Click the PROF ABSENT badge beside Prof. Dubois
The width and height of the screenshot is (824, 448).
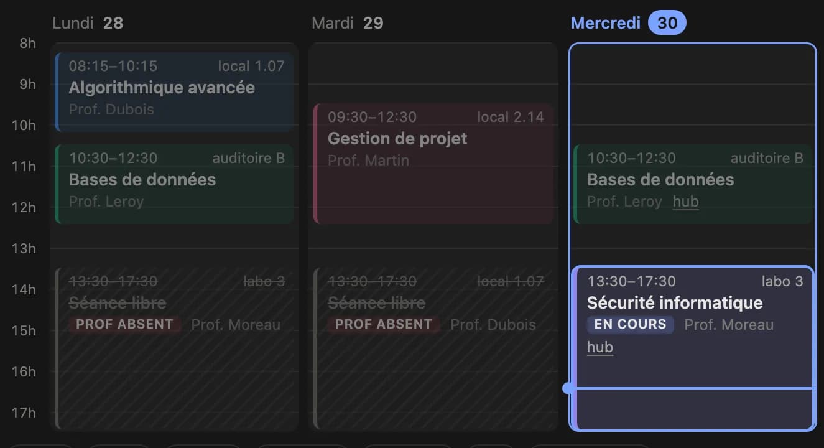click(x=384, y=324)
